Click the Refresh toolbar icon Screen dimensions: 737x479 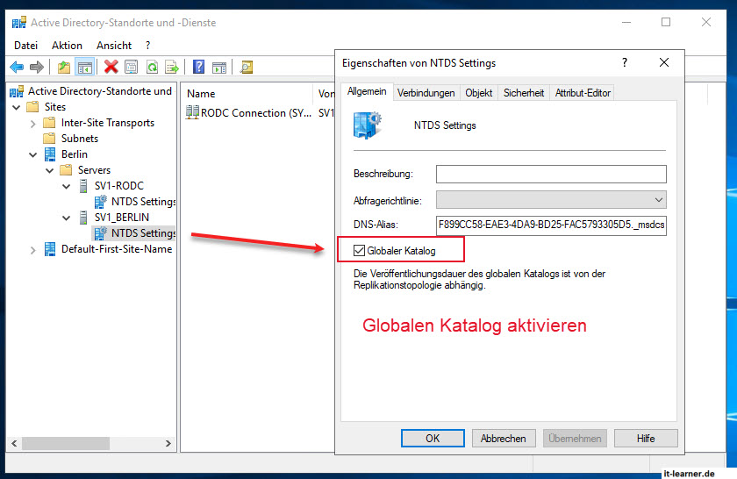click(152, 68)
